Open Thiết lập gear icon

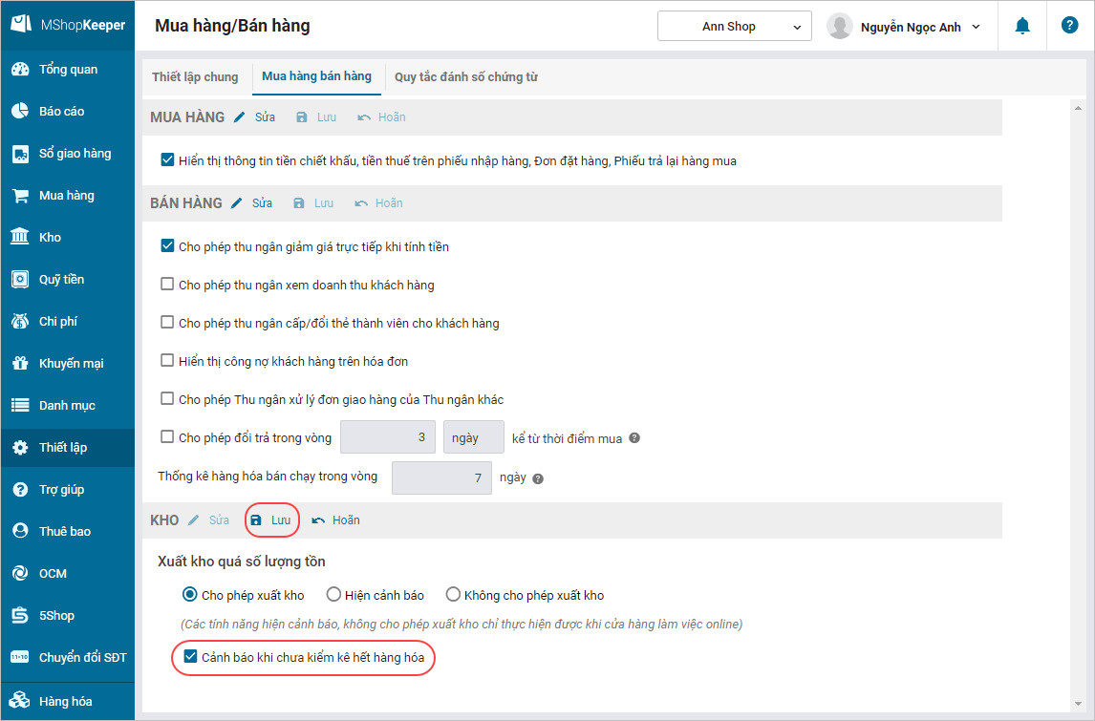(x=20, y=447)
